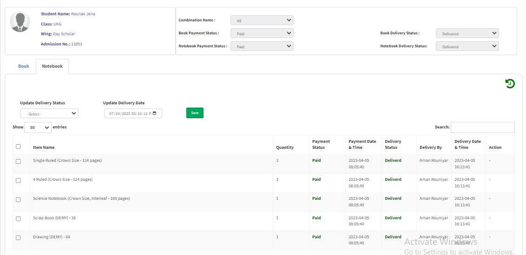Click the Update Delivery Date field

(x=129, y=113)
